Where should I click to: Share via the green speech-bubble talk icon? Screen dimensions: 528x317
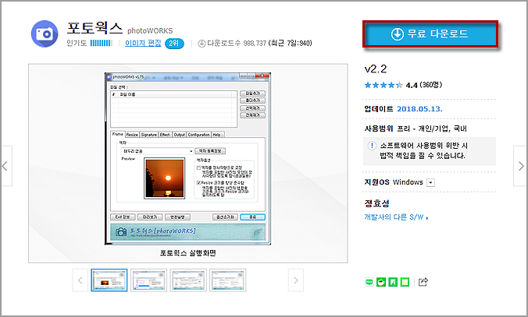pyautogui.click(x=369, y=282)
